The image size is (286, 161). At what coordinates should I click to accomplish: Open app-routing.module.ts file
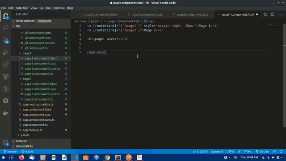38,104
